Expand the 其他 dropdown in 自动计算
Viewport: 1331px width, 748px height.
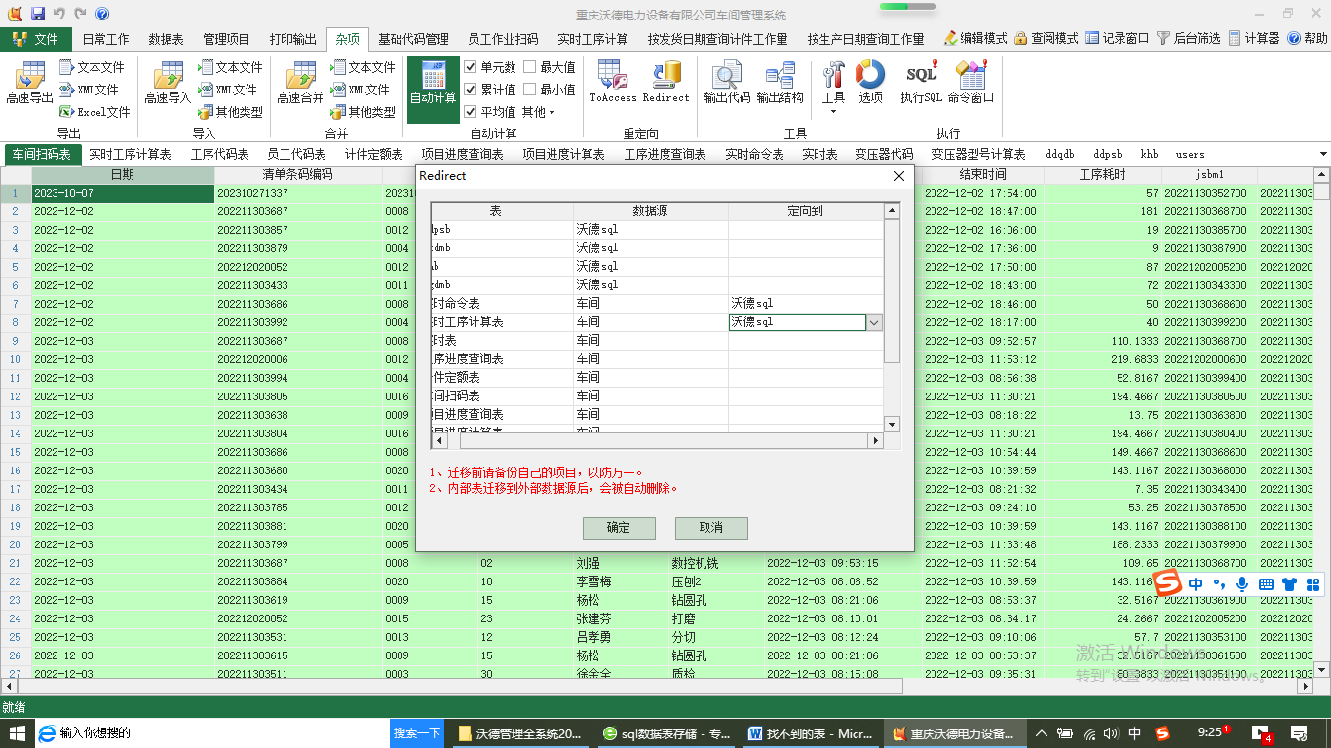[x=538, y=112]
